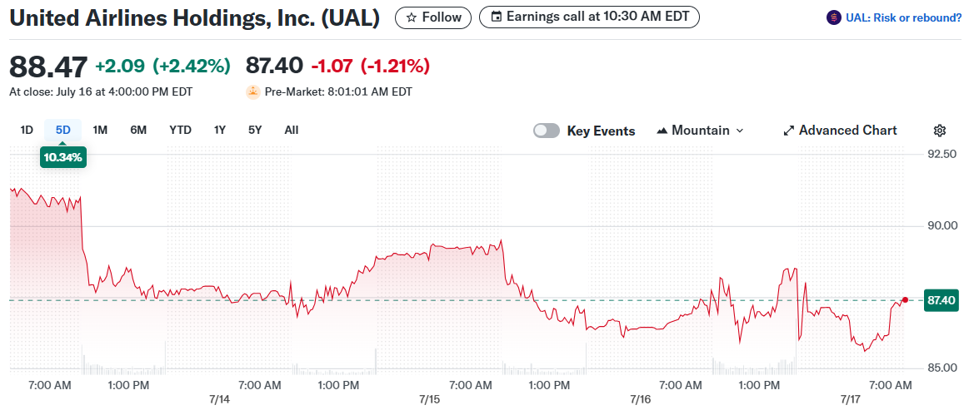Select the 1D time range
This screenshot has width=964, height=410.
click(x=27, y=130)
